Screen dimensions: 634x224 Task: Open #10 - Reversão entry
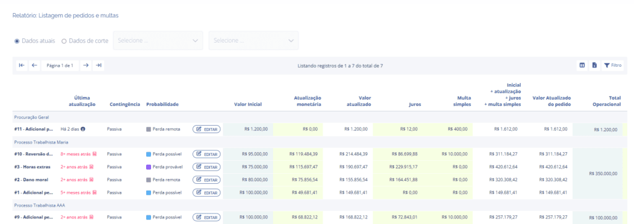click(x=33, y=154)
